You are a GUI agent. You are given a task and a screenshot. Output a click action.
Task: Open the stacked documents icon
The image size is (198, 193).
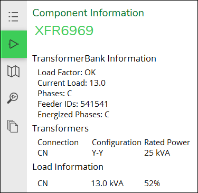[13, 126]
